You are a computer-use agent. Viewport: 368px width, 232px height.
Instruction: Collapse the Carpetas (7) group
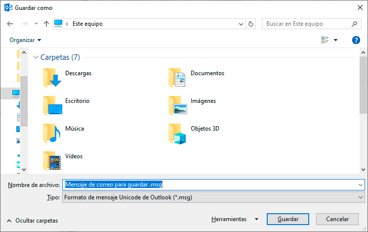(x=36, y=57)
